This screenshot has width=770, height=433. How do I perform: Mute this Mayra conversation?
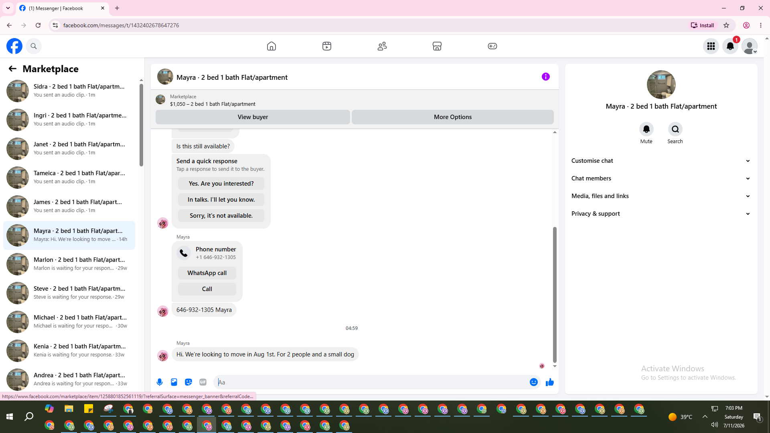(x=646, y=129)
